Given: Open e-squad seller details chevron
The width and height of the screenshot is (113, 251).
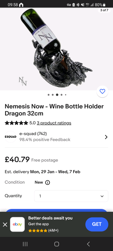Looking at the screenshot, I should pyautogui.click(x=106, y=137).
